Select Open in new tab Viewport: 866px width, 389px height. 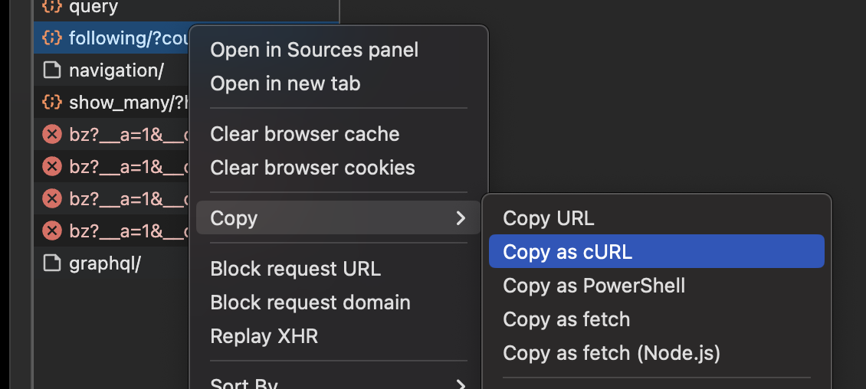(285, 83)
